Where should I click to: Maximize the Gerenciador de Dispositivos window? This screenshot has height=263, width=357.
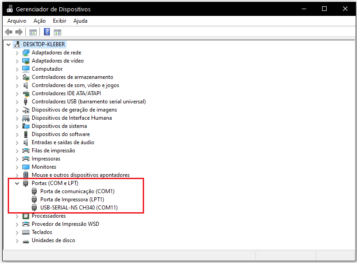pos(324,9)
